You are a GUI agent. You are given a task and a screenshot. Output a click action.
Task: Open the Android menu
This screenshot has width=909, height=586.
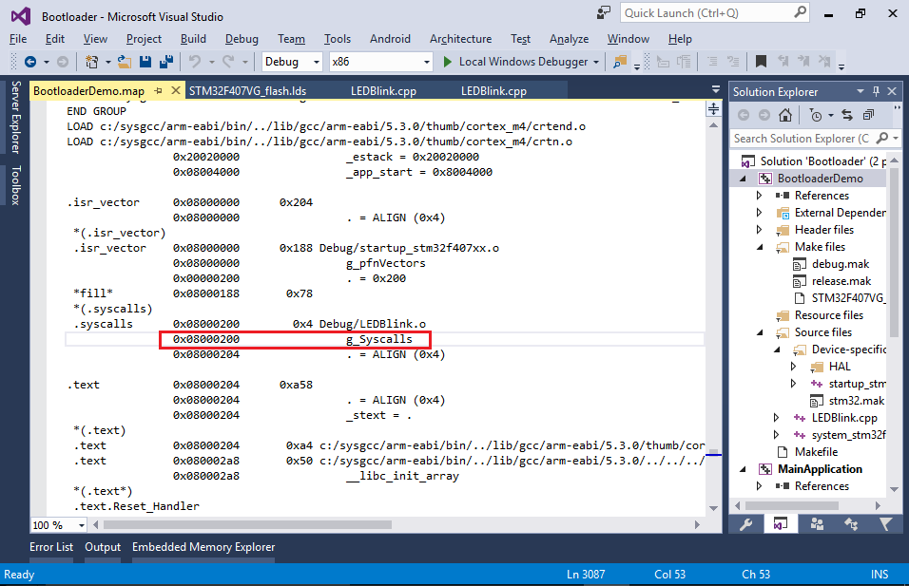(x=390, y=39)
